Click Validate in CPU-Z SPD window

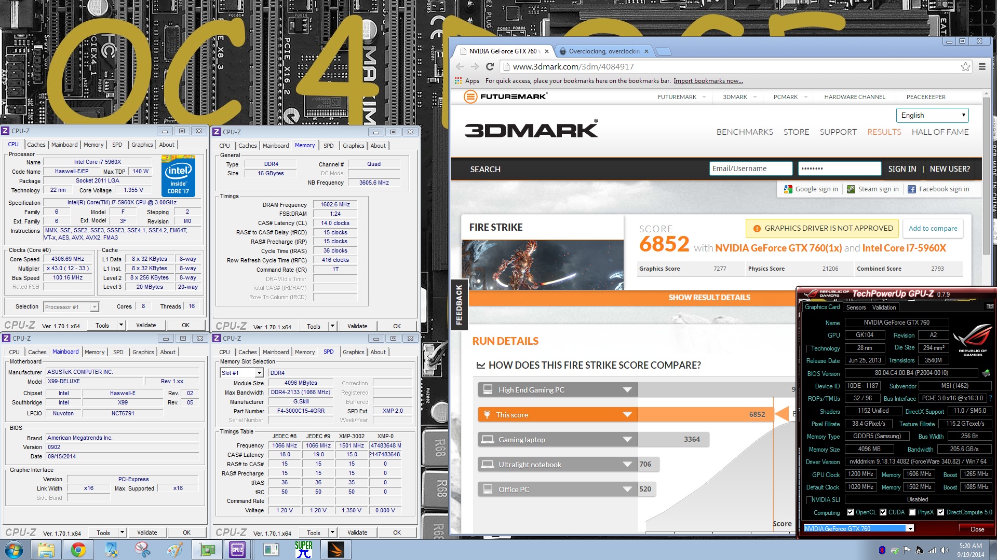coord(357,533)
